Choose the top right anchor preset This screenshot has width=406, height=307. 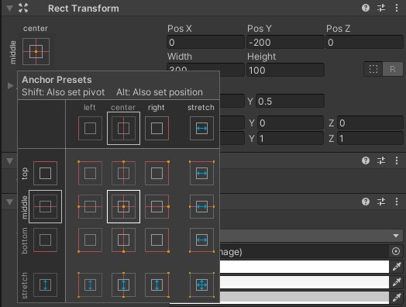coord(157,173)
